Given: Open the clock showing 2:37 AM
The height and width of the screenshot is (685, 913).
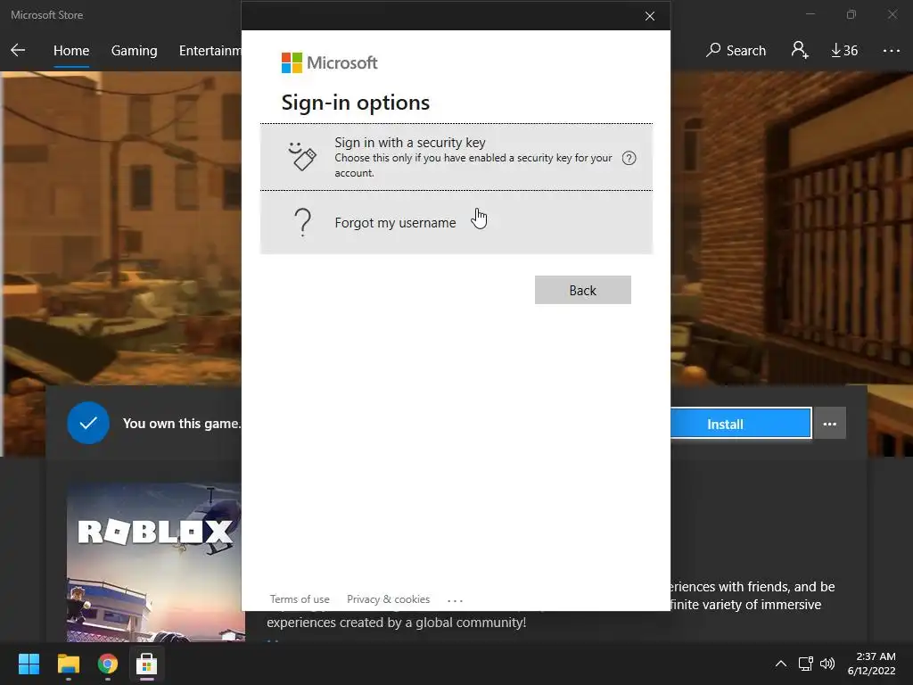Looking at the screenshot, I should coord(872,664).
